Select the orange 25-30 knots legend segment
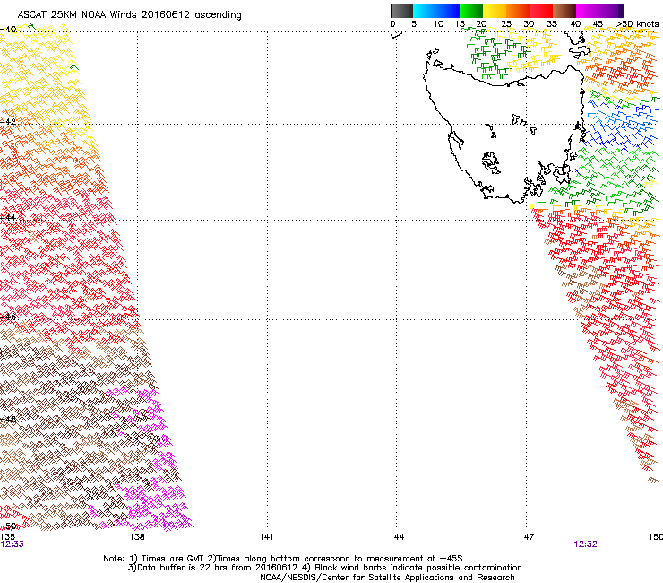Viewport: 663px width, 583px height. pos(518,11)
